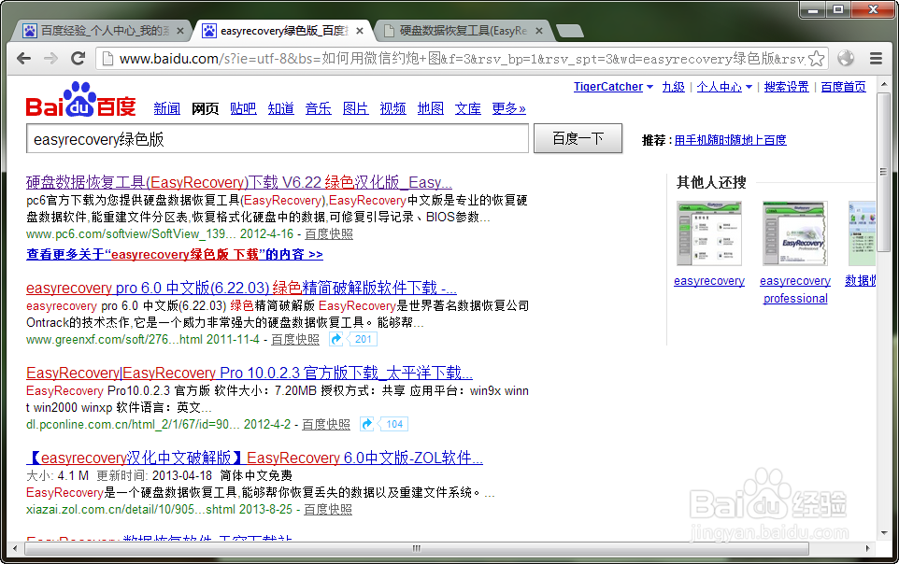Click the 九级 level link
Image resolution: width=899 pixels, height=564 pixels.
pos(673,87)
